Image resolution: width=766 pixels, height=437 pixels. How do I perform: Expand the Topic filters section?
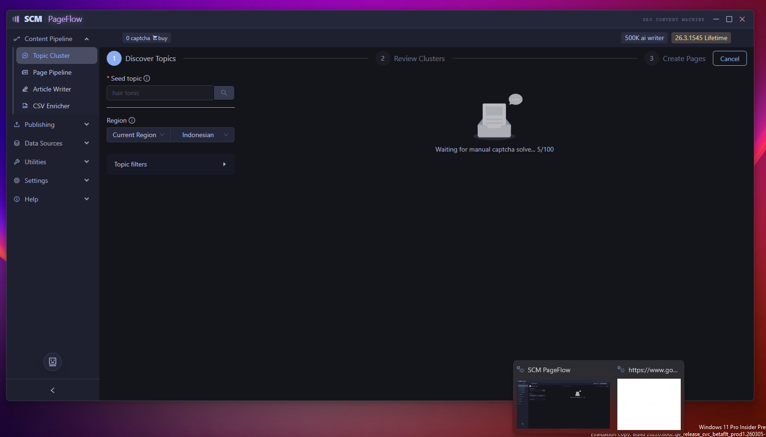point(171,164)
